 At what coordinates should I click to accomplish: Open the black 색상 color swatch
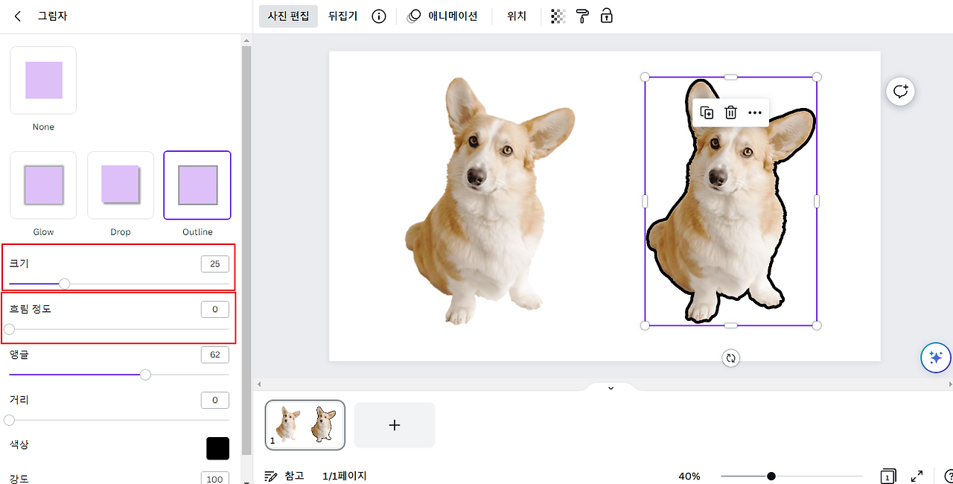[x=217, y=448]
